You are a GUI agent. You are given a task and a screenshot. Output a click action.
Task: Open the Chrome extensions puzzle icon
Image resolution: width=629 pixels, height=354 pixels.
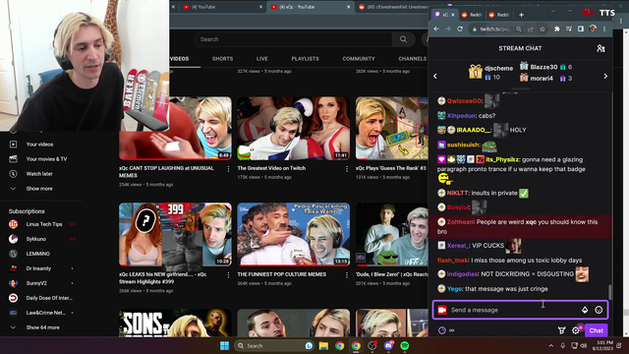pos(557,29)
